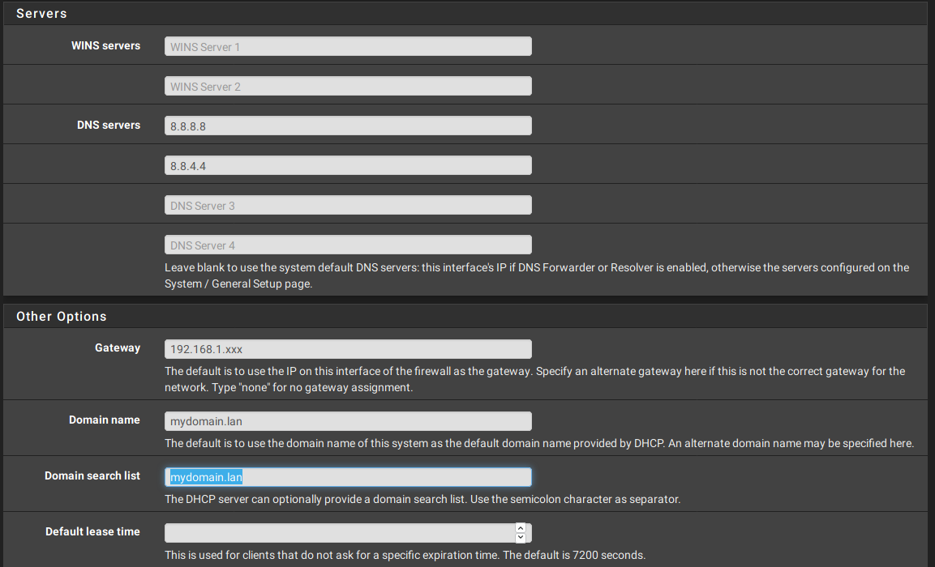Click the Domain search list label
The height and width of the screenshot is (567, 935).
pyautogui.click(x=92, y=476)
